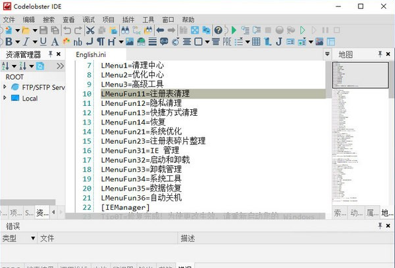This screenshot has height=268, width=395.
Task: Click the Open folder icon
Action: (x=26, y=30)
